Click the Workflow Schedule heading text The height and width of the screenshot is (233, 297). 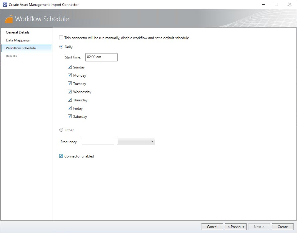pyautogui.click(x=42, y=19)
